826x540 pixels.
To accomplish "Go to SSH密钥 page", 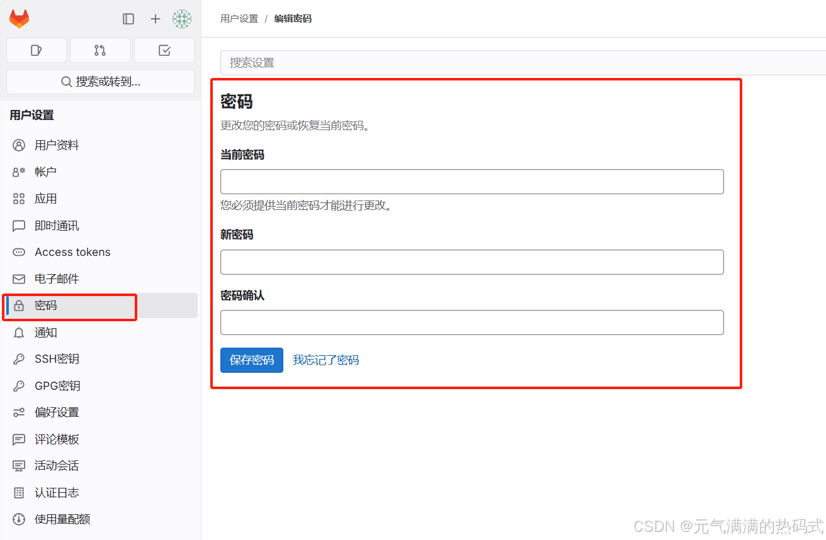I will (x=101, y=359).
